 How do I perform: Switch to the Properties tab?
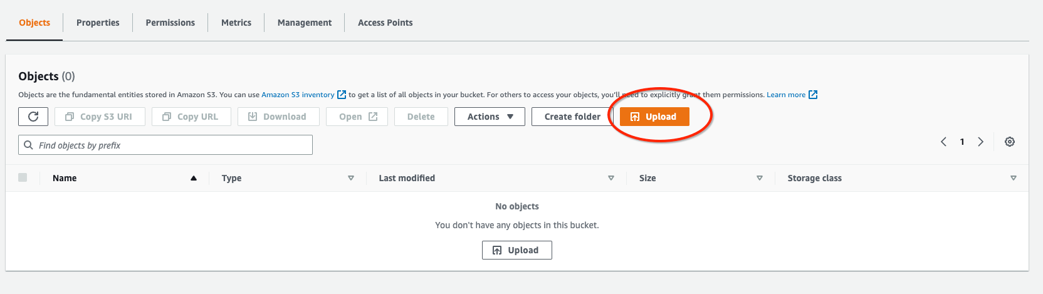pyautogui.click(x=98, y=23)
